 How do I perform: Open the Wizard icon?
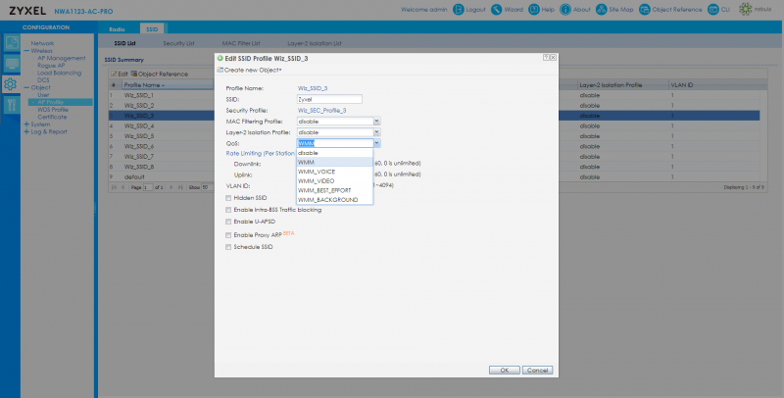pyautogui.click(x=497, y=10)
